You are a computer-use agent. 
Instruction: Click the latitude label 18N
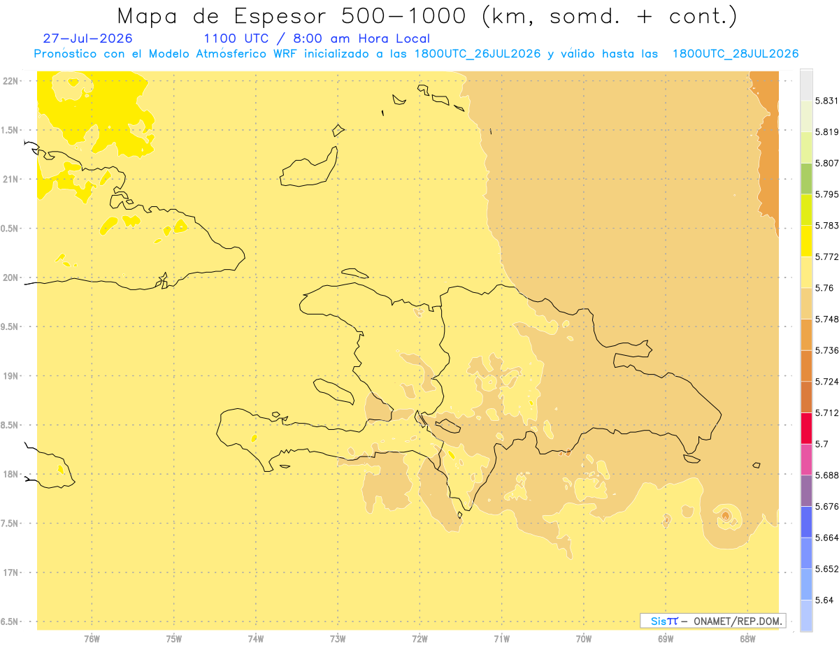(12, 474)
